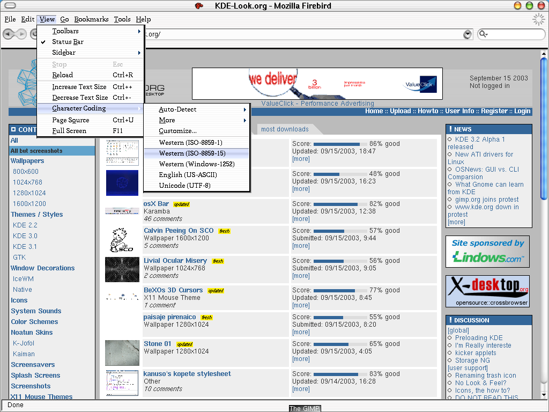Choose Reload from the View menu
Viewport: 549px width, 412px height.
click(90, 75)
